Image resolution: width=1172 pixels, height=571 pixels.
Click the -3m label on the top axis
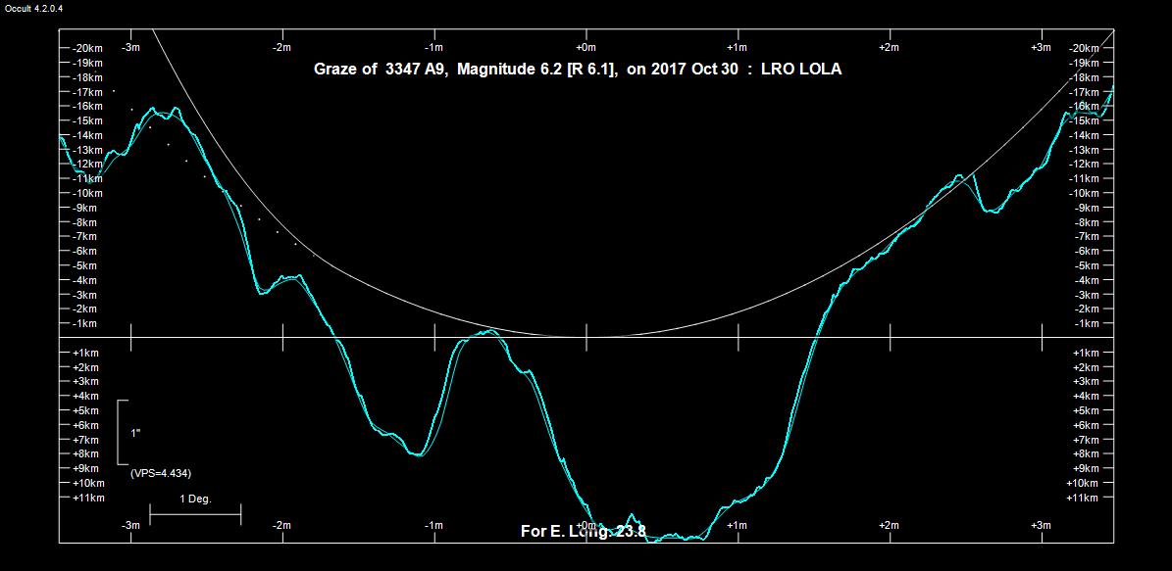129,47
